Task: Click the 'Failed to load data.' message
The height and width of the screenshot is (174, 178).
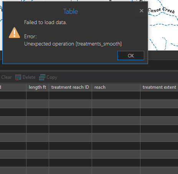Action: coord(45,23)
